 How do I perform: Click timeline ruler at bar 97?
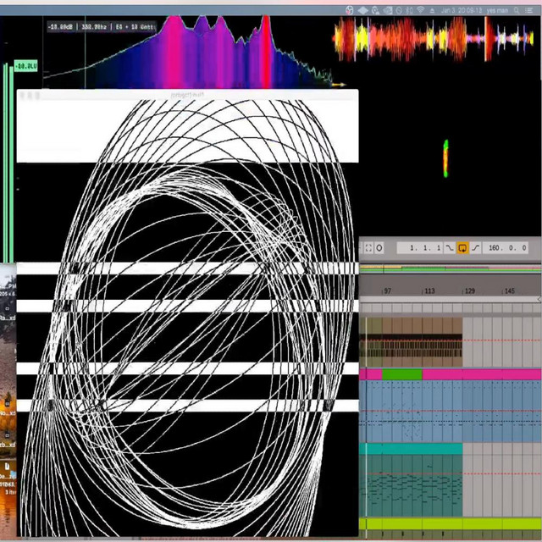tap(387, 290)
